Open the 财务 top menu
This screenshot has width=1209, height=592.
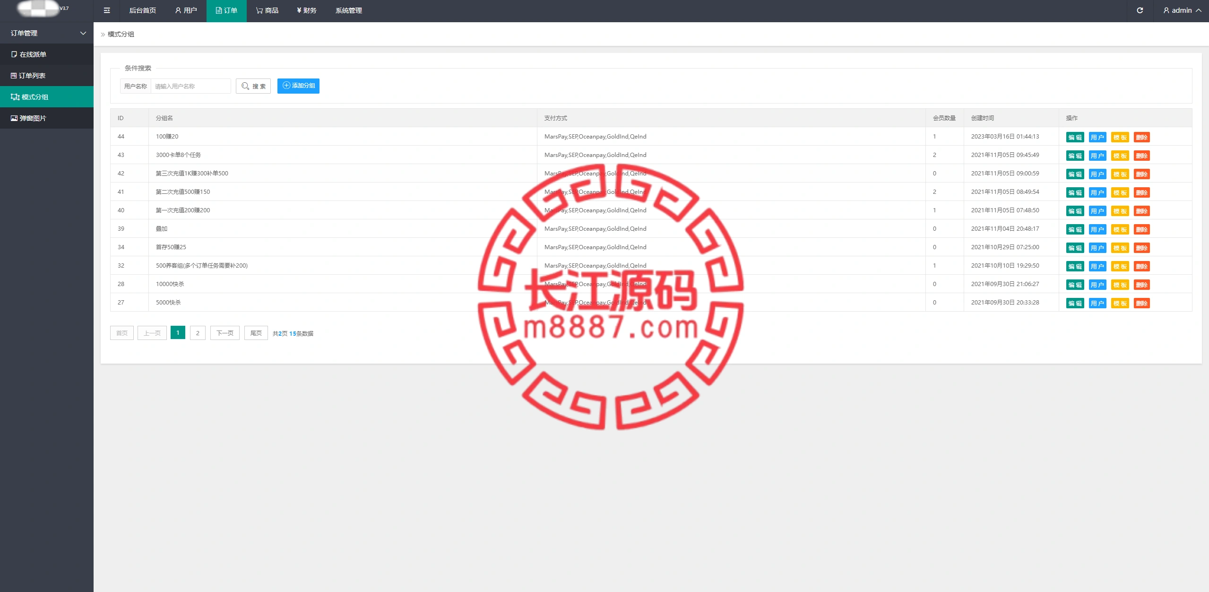[x=307, y=10]
